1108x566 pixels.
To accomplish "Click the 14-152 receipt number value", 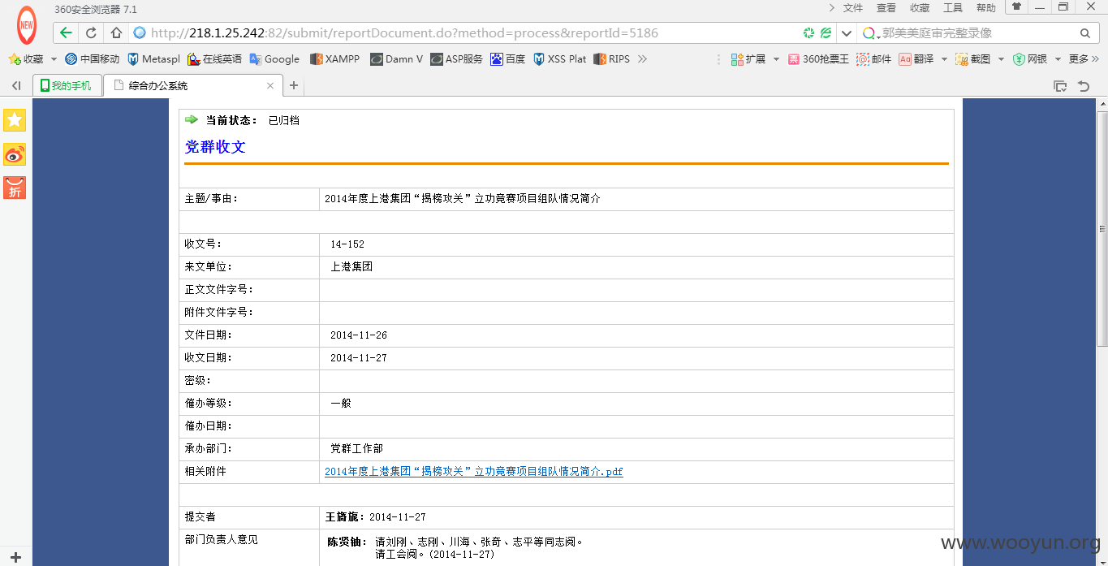I will click(x=347, y=244).
